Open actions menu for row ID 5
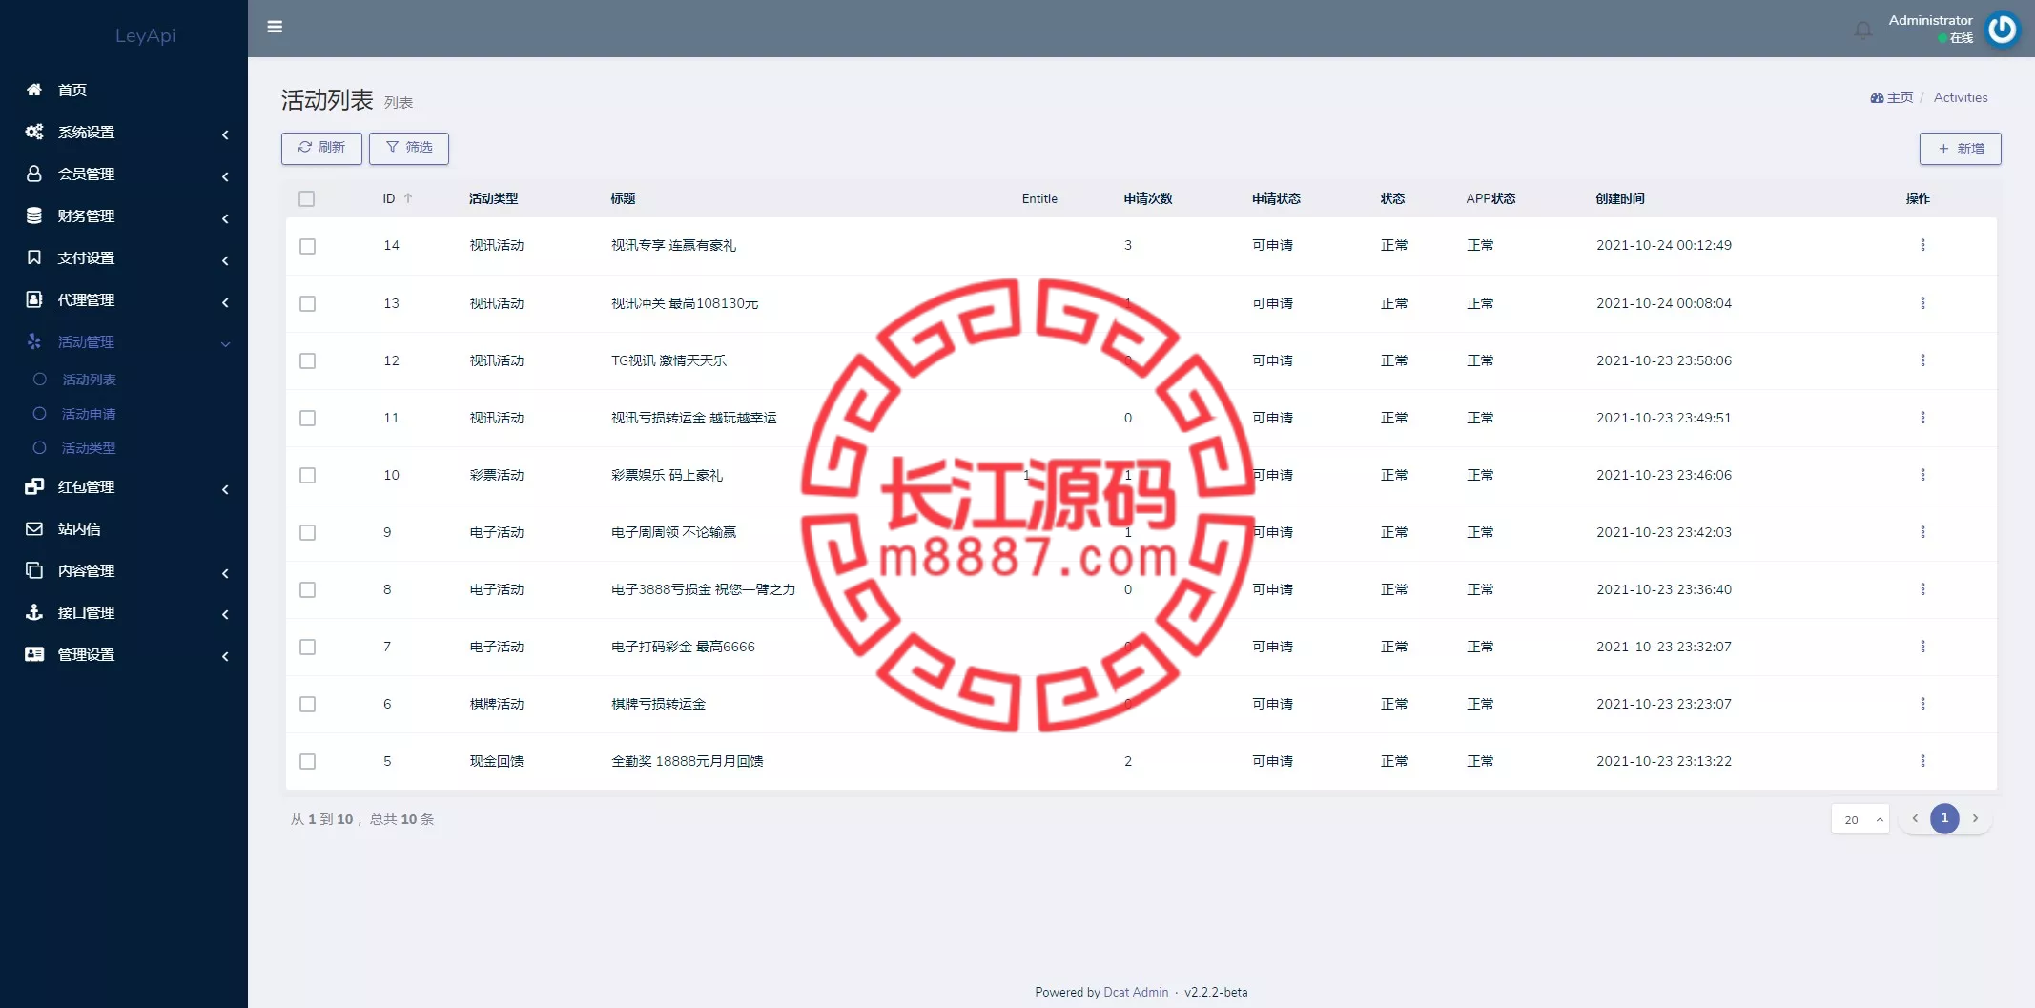Image resolution: width=2035 pixels, height=1008 pixels. (1922, 761)
